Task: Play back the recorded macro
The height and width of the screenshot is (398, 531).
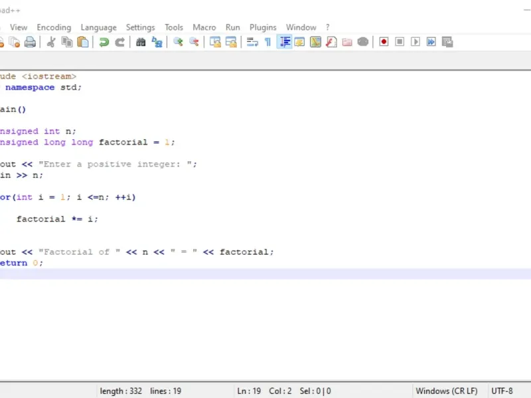Action: 416,42
